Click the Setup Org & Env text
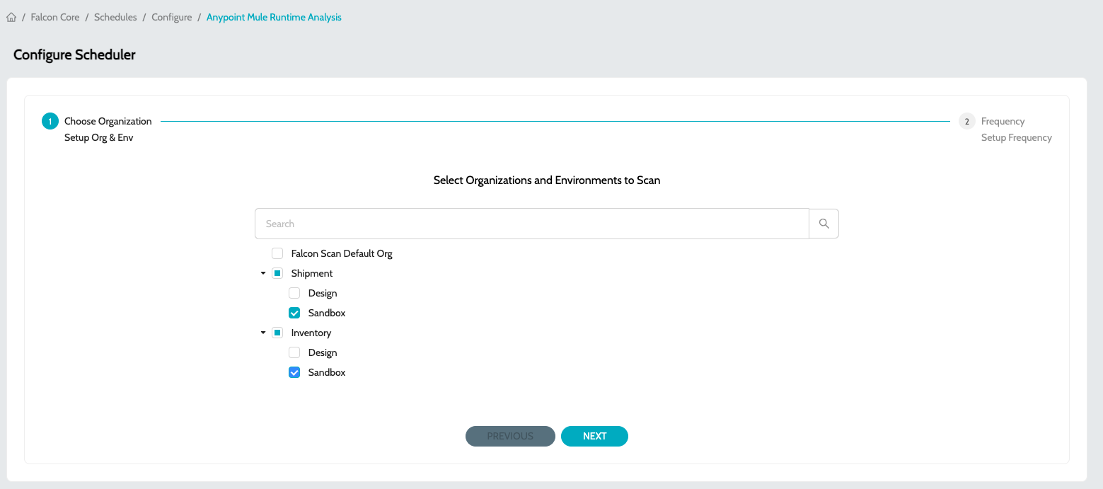The width and height of the screenshot is (1103, 489). click(x=99, y=137)
